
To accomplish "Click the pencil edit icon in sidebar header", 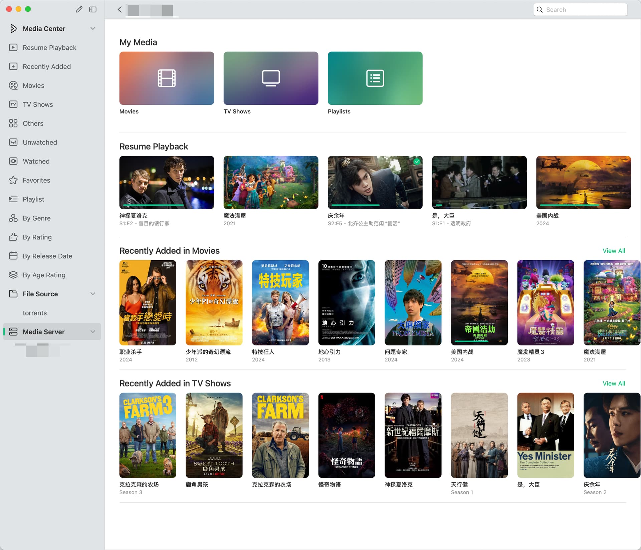I will (x=79, y=9).
